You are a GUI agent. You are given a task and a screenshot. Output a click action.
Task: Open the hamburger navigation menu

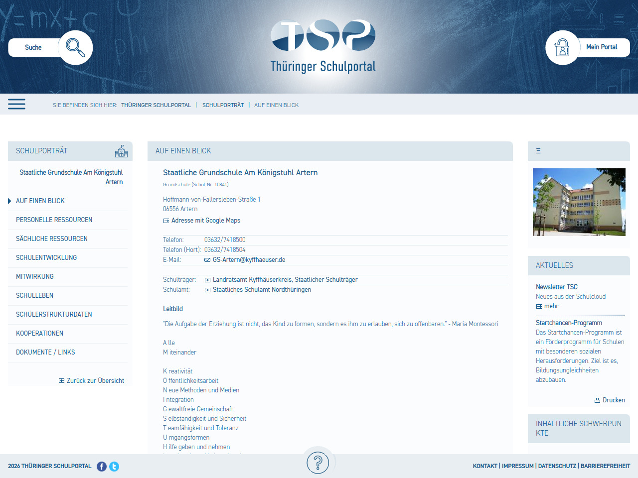pos(16,104)
